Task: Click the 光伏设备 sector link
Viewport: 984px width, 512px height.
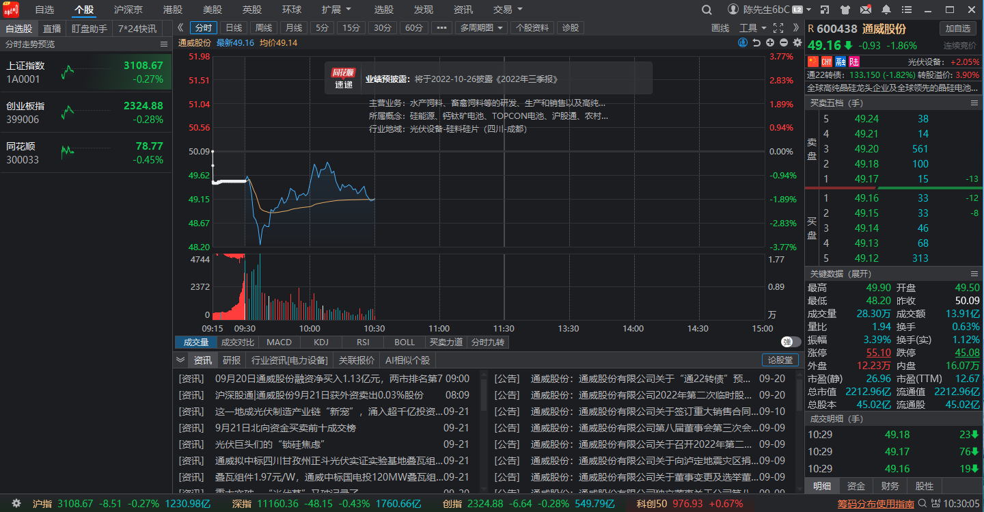Action: [x=925, y=62]
